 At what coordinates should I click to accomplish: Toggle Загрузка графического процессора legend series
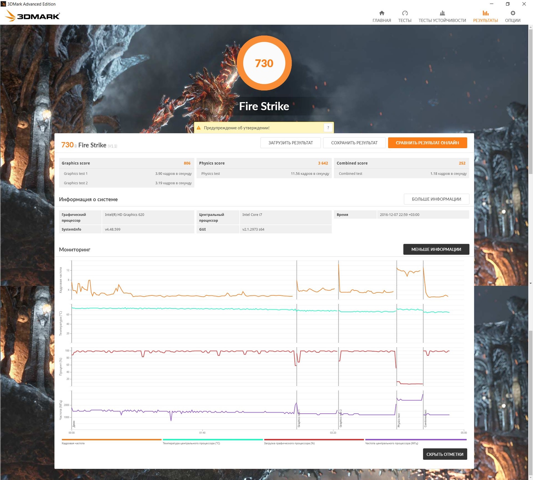tap(314, 442)
